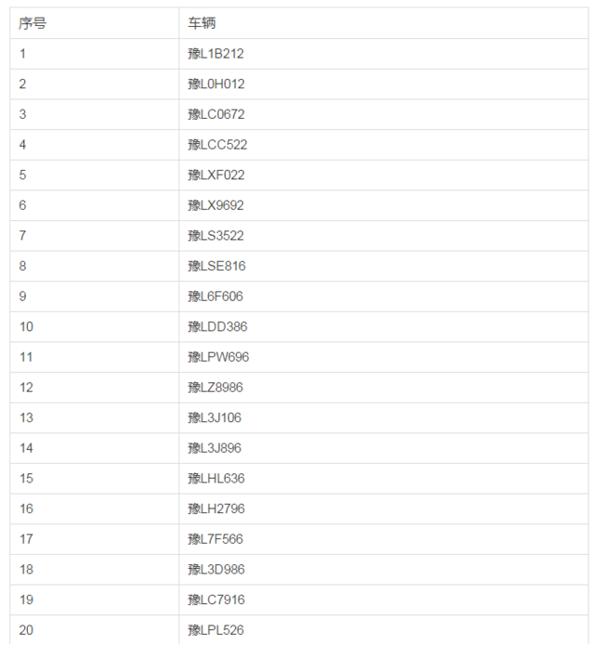This screenshot has height=645, width=595.
Task: Click the 序号 column header
Action: tap(33, 23)
